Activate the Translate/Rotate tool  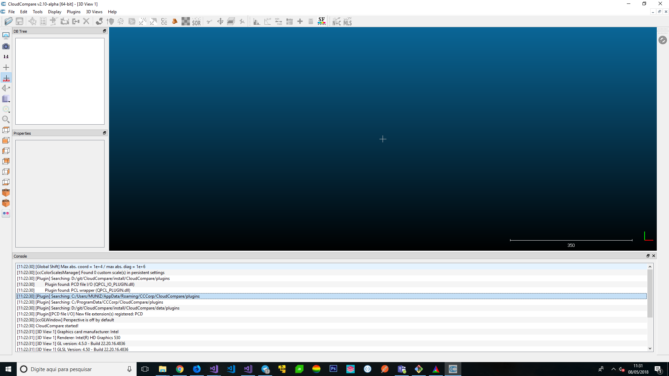[x=220, y=21]
